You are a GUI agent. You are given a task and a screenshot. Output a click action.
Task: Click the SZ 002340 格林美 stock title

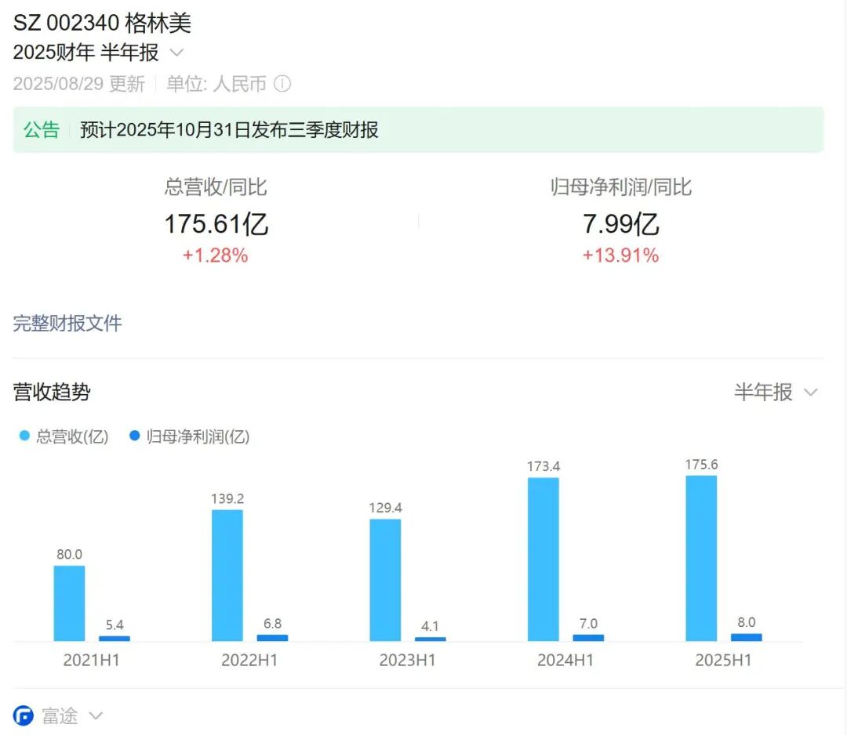pos(102,23)
